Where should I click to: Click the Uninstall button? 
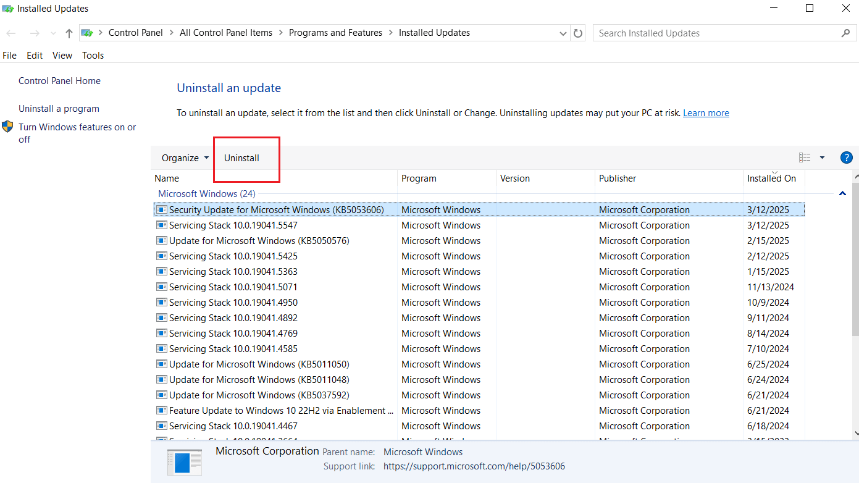[241, 157]
